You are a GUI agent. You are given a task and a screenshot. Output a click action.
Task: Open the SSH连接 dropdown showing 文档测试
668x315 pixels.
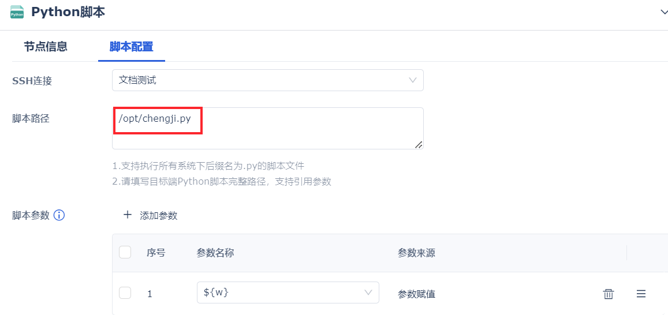[267, 80]
